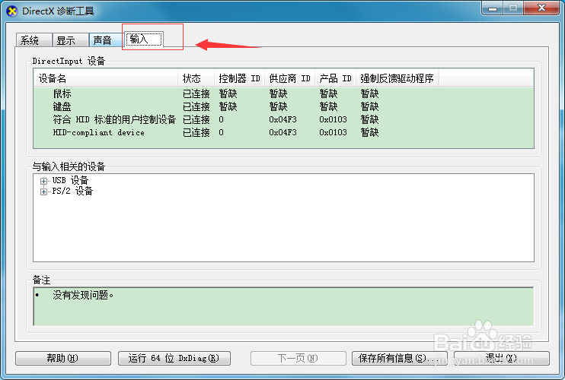This screenshot has height=380, width=565.
Task: Click the DirectX icon in title bar
Action: click(x=12, y=11)
